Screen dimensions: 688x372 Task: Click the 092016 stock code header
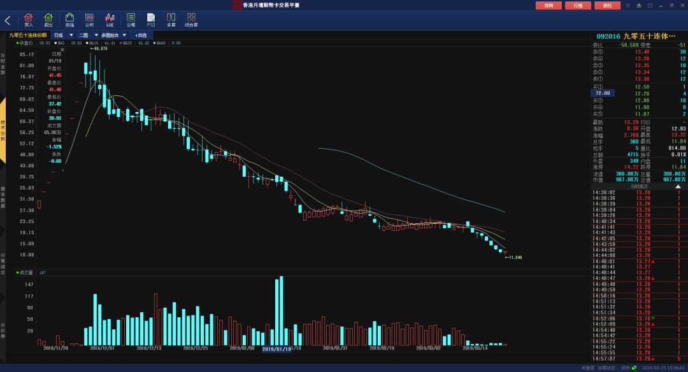click(x=608, y=36)
